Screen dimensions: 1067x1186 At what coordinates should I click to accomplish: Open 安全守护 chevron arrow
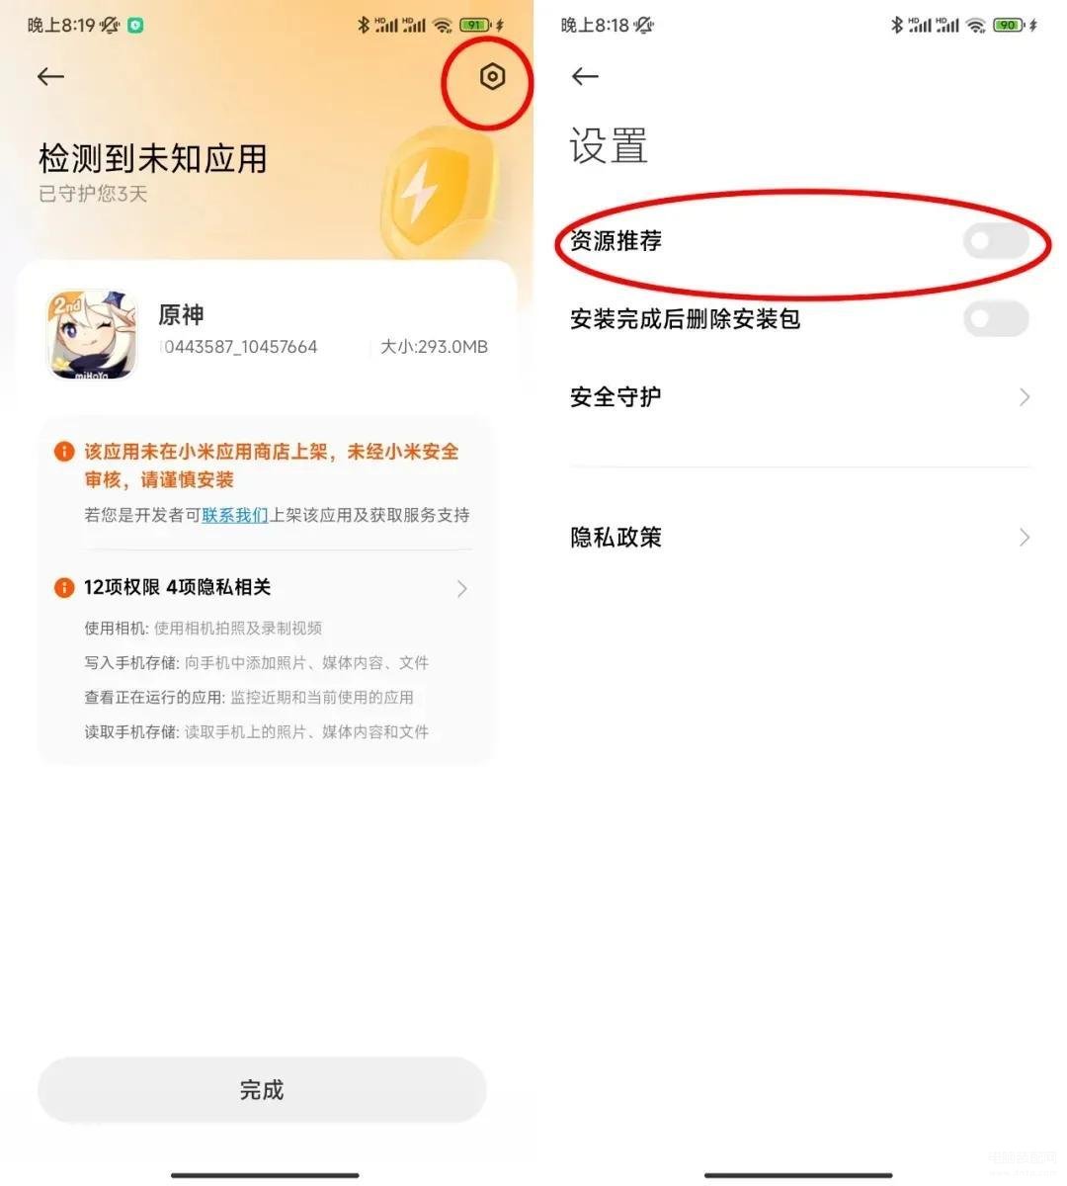pos(1025,397)
